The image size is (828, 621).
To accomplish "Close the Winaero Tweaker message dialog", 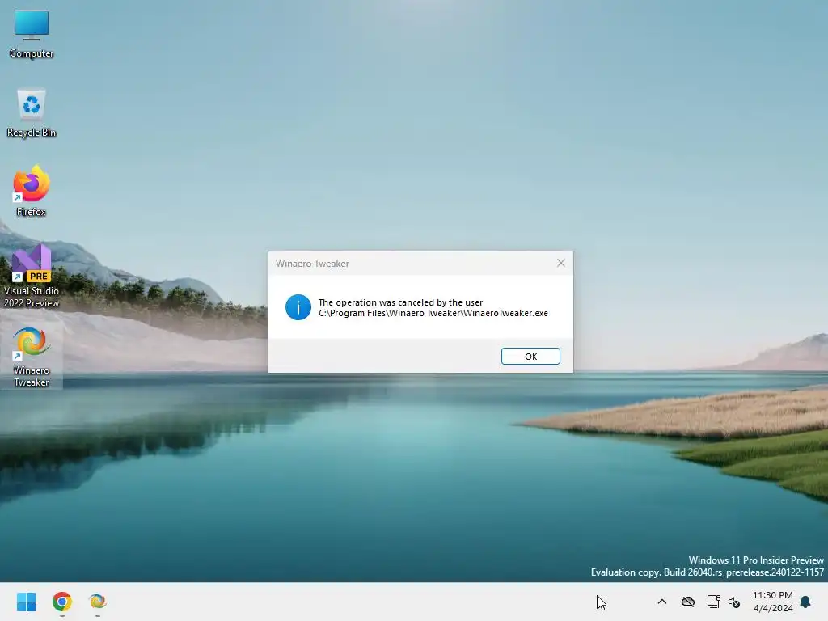I will coord(561,263).
